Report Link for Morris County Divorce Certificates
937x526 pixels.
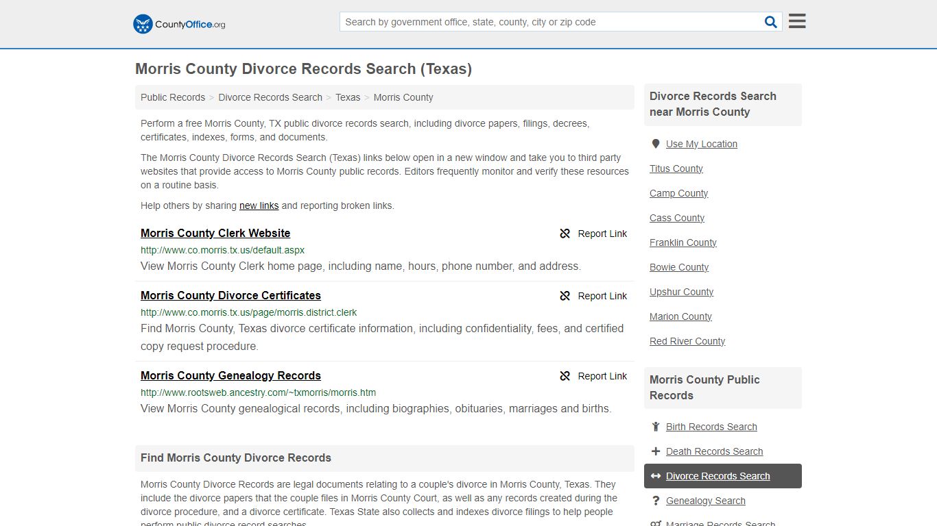(602, 296)
